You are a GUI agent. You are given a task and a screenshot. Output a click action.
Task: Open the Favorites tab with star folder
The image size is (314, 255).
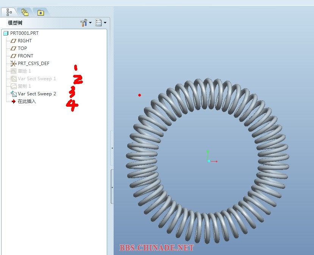click(x=41, y=12)
